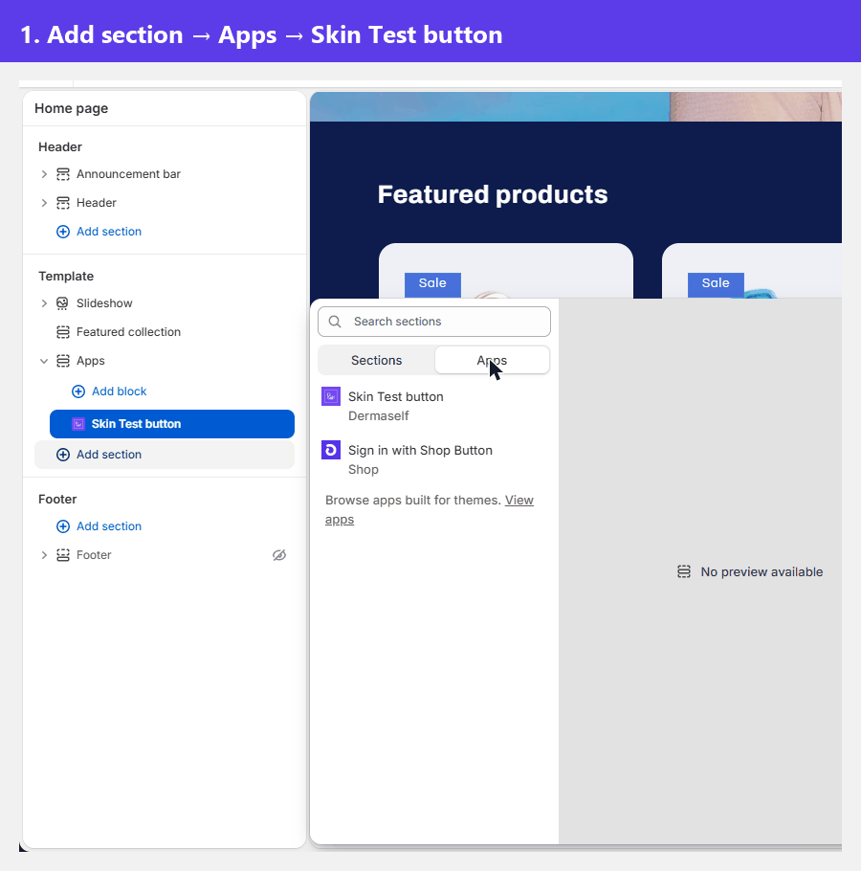Expand the Header section chevron
861x871 pixels.
point(44,203)
